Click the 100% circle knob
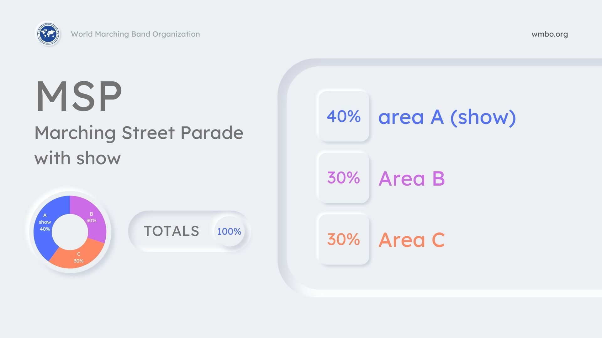 (229, 231)
